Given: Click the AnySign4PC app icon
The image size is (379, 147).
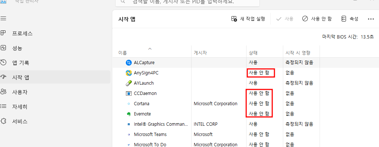Looking at the screenshot, I should click(128, 73).
